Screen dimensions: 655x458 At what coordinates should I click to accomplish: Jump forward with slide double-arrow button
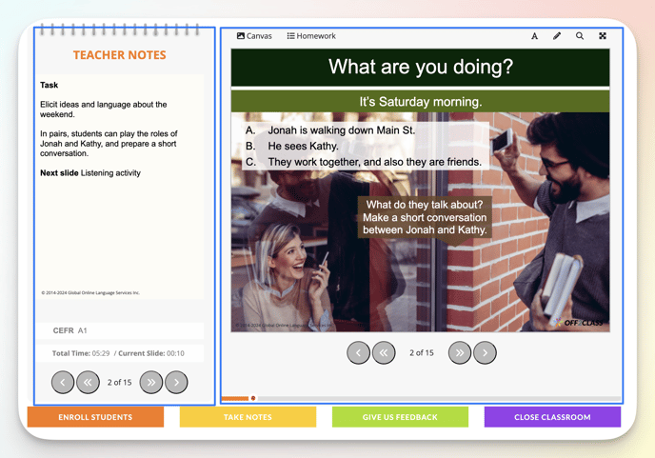point(460,352)
